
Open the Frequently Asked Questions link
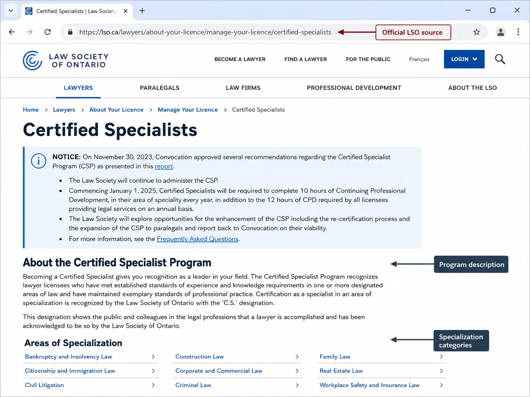coord(198,239)
